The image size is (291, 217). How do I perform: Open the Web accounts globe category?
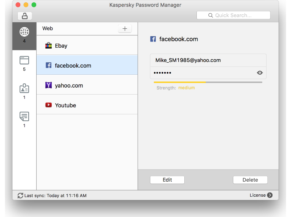pos(25,32)
